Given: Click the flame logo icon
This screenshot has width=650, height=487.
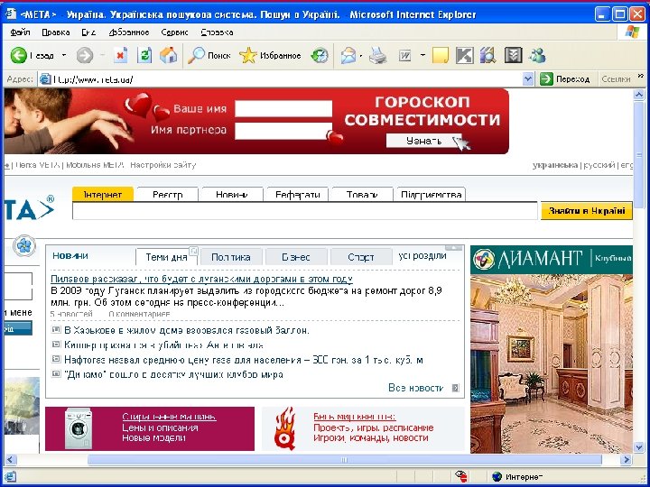Looking at the screenshot, I should [286, 428].
